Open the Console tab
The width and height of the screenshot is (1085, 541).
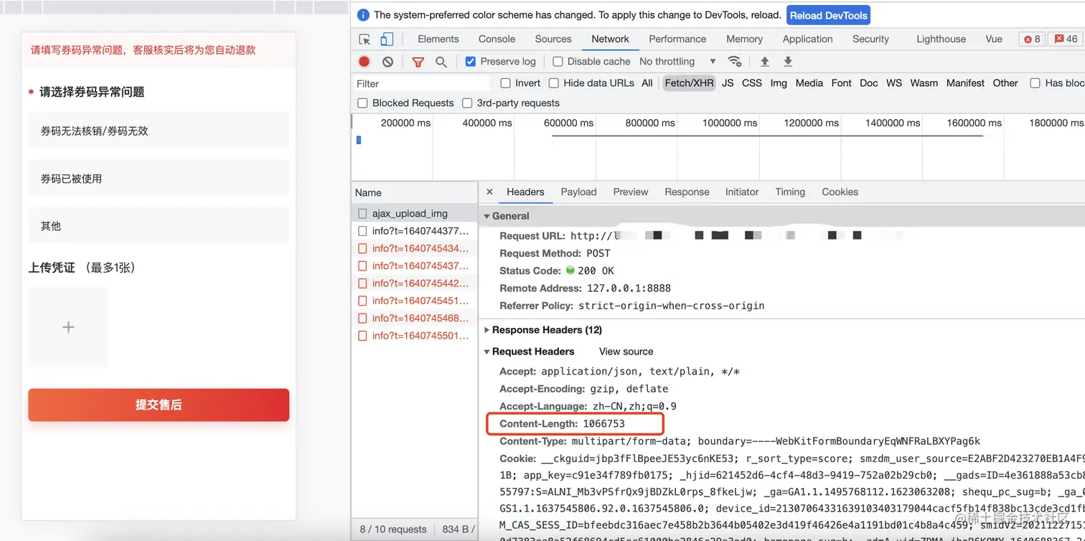point(497,39)
